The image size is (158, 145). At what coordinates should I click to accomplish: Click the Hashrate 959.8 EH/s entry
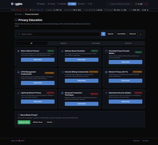click(x=72, y=10)
